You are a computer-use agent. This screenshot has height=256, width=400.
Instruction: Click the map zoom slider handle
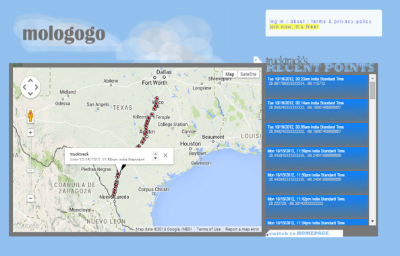tap(30, 170)
